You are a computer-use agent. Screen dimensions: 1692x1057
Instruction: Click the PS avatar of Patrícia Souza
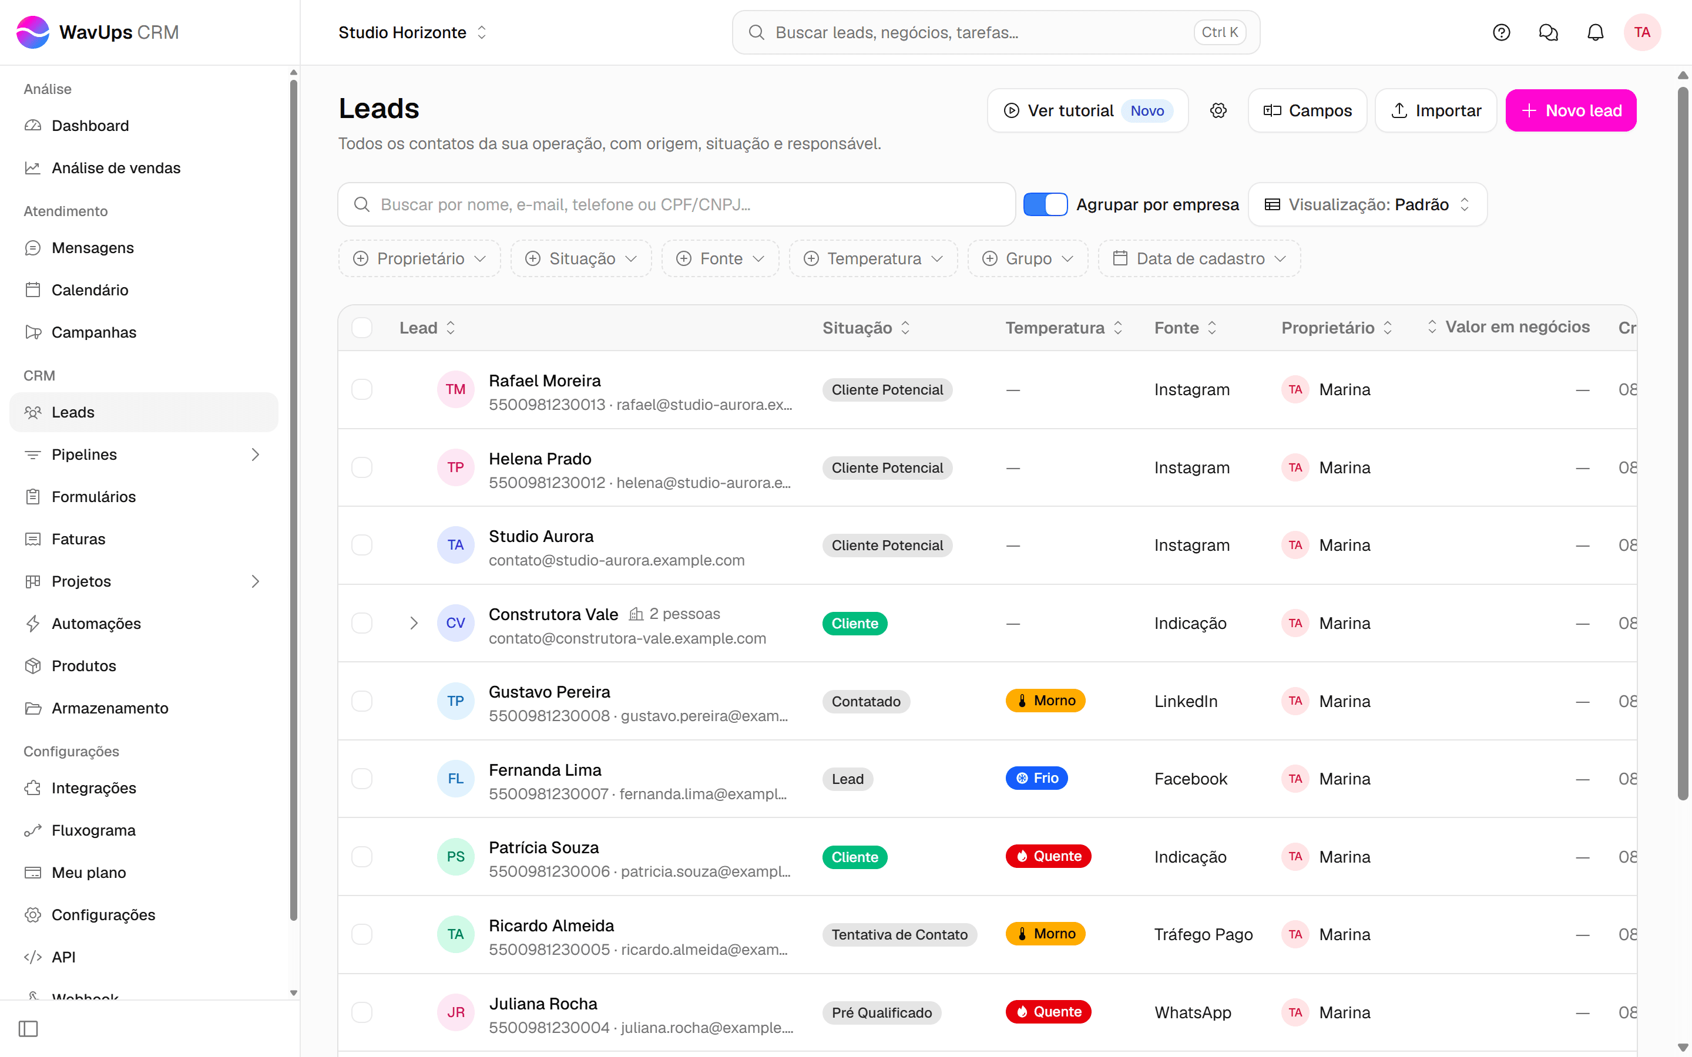[455, 856]
